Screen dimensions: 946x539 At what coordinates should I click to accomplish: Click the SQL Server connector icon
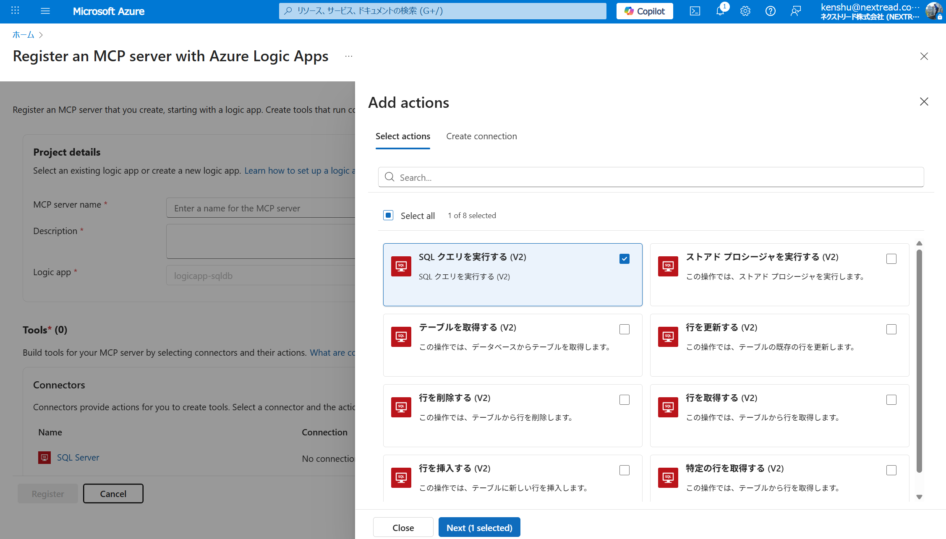[44, 457]
